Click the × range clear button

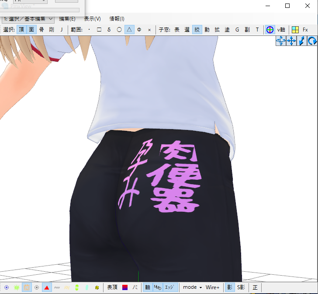pyautogui.click(x=149, y=30)
